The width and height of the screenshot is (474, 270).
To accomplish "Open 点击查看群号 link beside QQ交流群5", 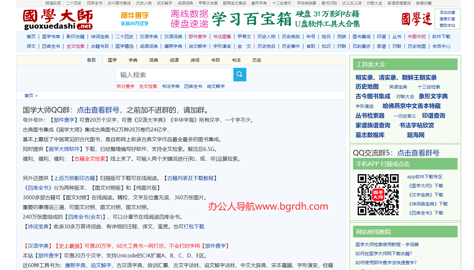I will tap(418, 153).
